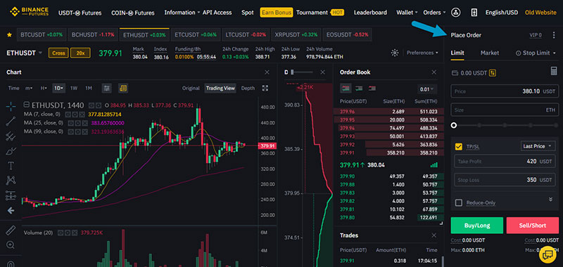The width and height of the screenshot is (563, 267).
Task: Select the prediction and measurement tool
Action: (x=11, y=195)
